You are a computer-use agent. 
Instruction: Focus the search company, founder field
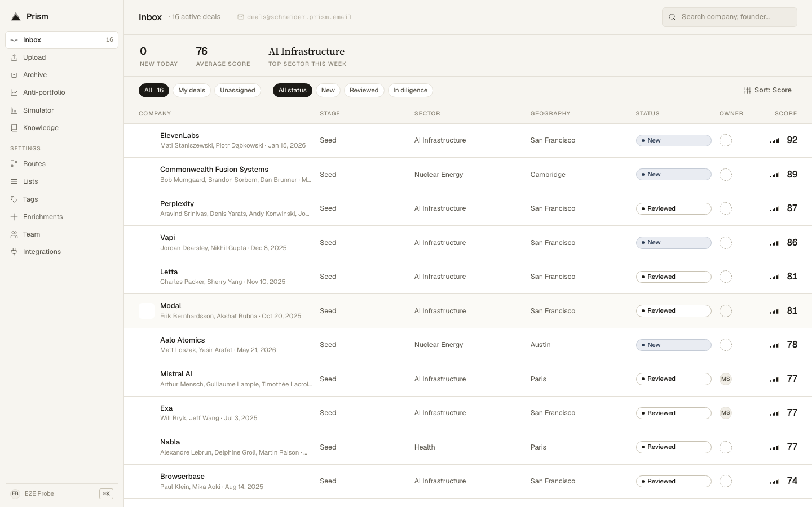(x=730, y=17)
